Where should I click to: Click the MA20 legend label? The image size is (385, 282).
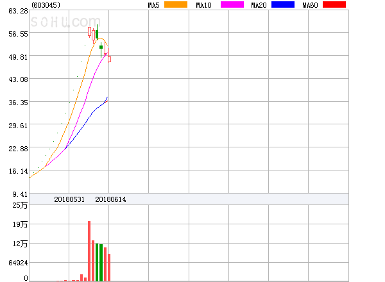(259, 5)
